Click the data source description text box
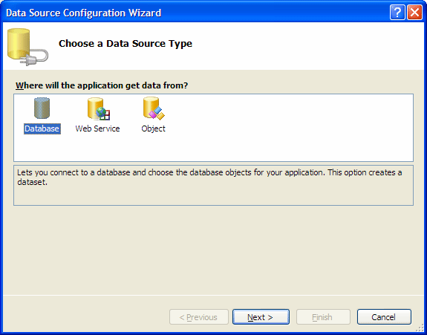 (x=214, y=185)
